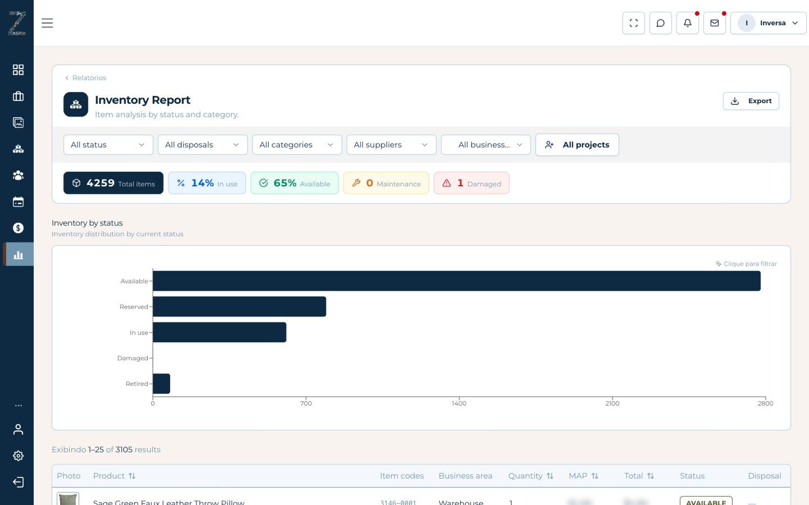Image resolution: width=809 pixels, height=505 pixels.
Task: Open the inventory boxes icon in sidebar
Action: point(18,149)
